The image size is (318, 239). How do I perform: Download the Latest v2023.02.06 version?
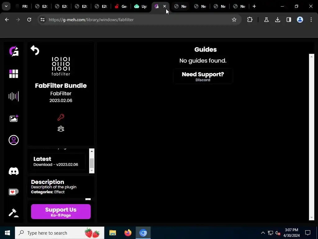[x=58, y=162]
